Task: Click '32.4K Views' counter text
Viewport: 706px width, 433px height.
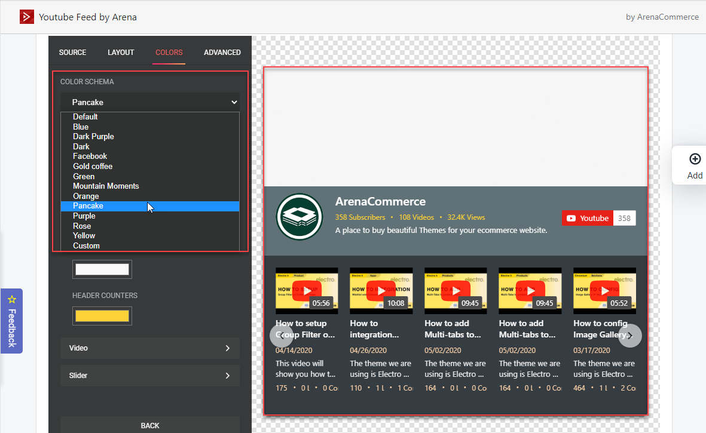Action: (466, 217)
